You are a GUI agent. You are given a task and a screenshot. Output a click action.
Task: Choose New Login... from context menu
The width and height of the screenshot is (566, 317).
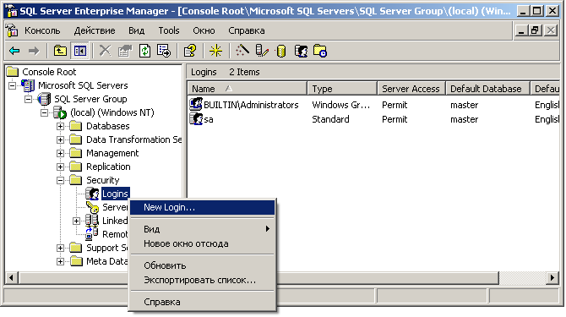[x=202, y=208]
